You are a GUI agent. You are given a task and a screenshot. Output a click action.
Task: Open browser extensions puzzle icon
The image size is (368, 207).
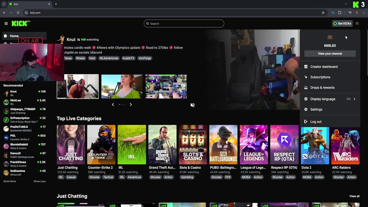pos(340,13)
